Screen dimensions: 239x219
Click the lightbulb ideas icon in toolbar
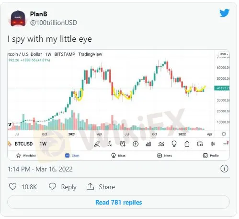tap(174, 144)
